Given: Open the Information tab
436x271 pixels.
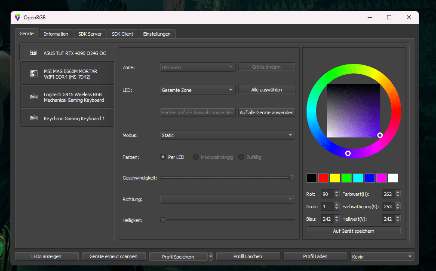Looking at the screenshot, I should [x=56, y=34].
